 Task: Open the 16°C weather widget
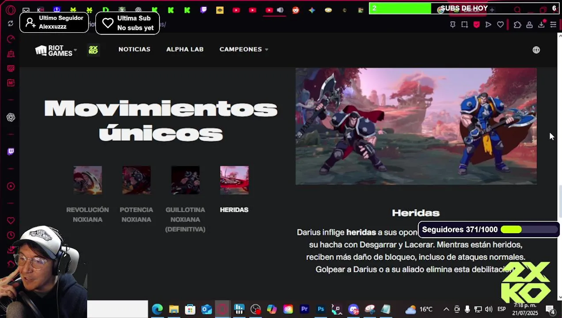pyautogui.click(x=419, y=309)
